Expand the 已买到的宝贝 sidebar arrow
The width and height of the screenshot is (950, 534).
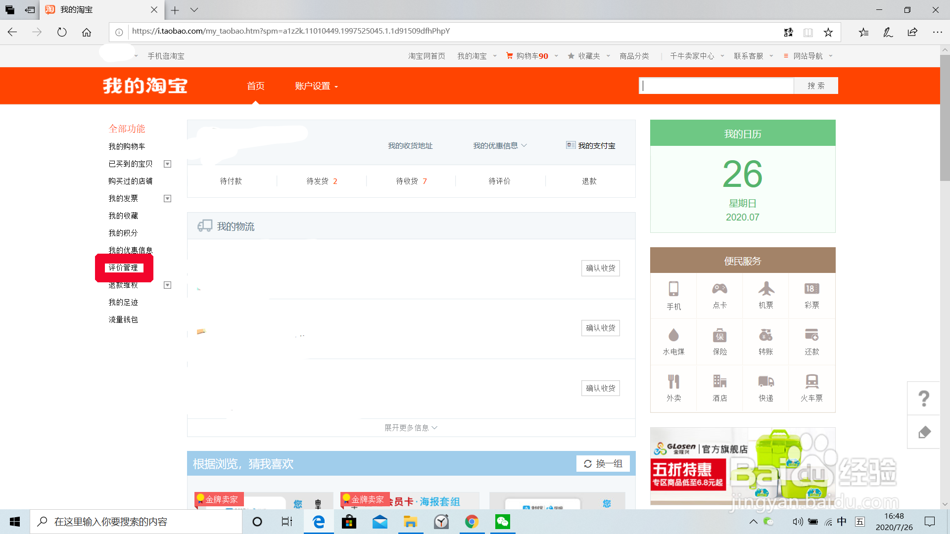[x=167, y=164]
